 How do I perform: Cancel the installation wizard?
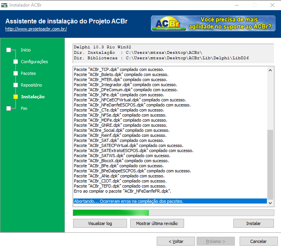pos(258,241)
